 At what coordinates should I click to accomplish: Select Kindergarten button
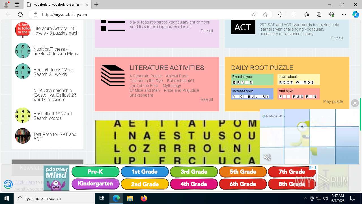pyautogui.click(x=95, y=184)
